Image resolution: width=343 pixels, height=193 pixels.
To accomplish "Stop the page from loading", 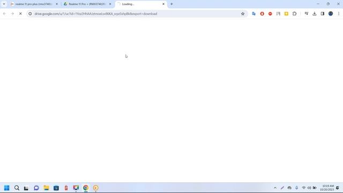I will 20,13.
